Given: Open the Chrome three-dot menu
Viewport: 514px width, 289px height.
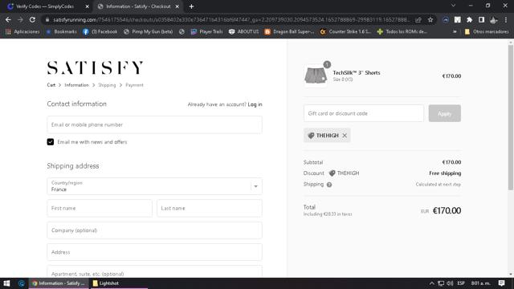Looking at the screenshot, I should [506, 19].
